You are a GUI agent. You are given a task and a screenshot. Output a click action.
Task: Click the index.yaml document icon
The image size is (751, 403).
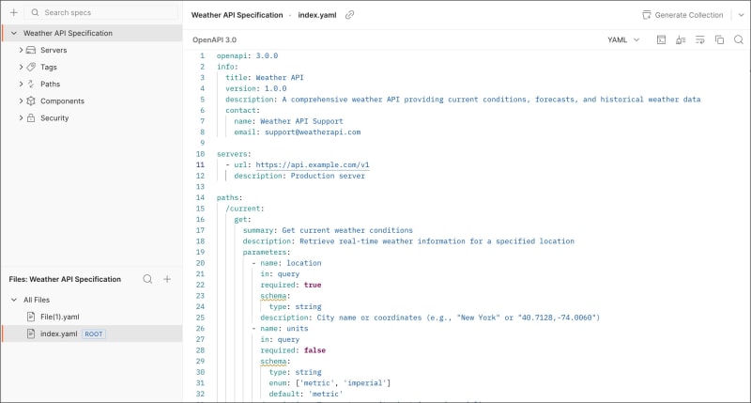(x=31, y=334)
